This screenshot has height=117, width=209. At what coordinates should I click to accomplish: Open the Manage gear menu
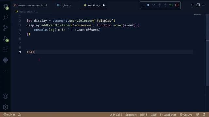5,107
